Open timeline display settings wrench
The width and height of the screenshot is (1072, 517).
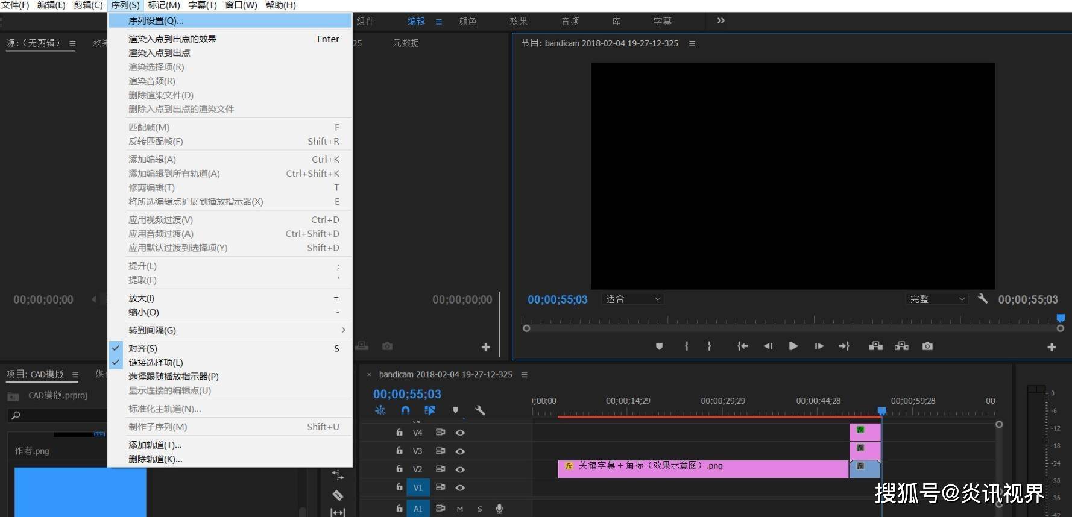click(480, 410)
